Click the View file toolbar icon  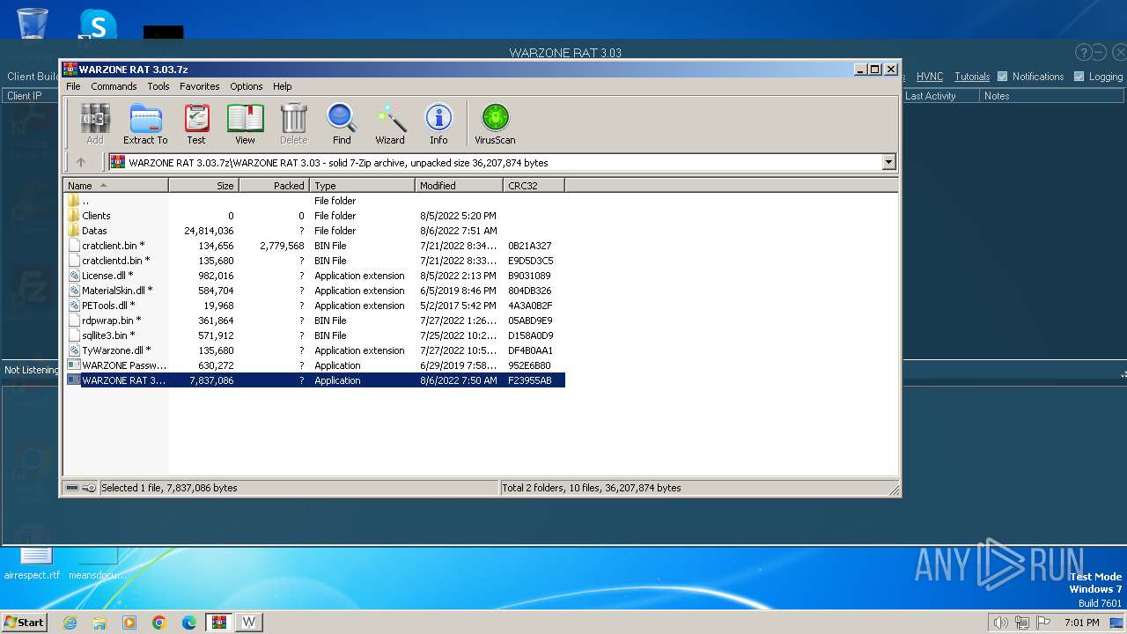(x=245, y=123)
